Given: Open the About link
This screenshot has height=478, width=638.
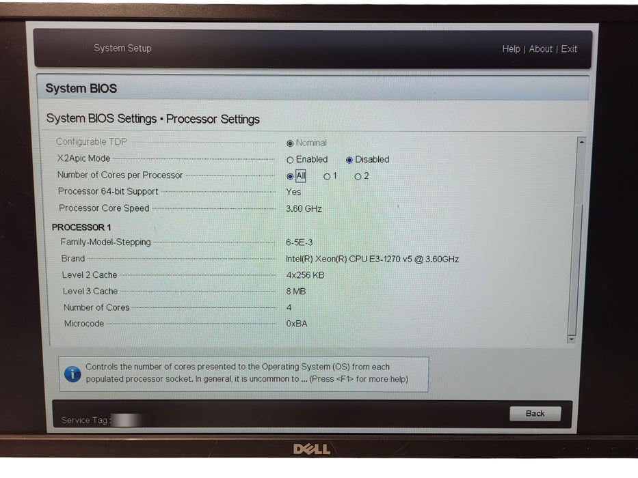Looking at the screenshot, I should [x=540, y=49].
